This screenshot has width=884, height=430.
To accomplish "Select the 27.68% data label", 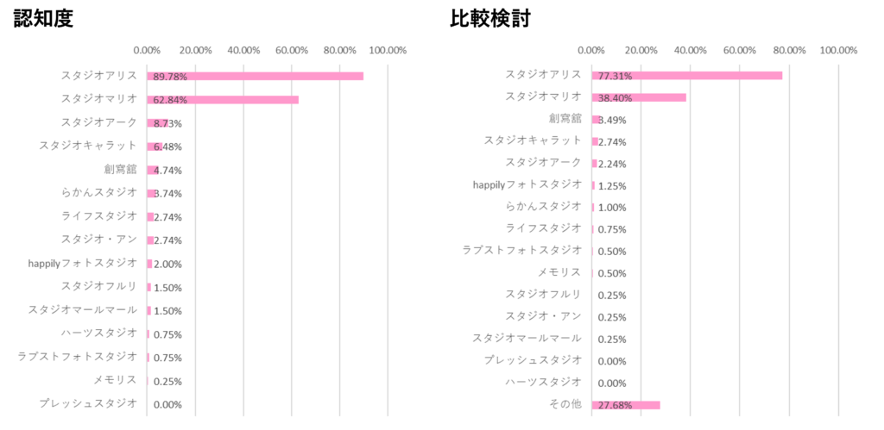I will pos(615,405).
